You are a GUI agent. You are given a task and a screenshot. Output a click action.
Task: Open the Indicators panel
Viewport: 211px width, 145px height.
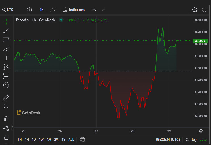point(74,10)
